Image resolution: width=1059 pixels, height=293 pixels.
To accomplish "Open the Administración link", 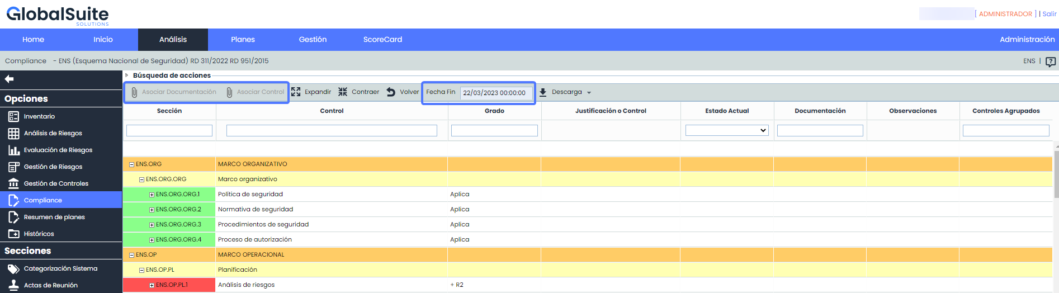I will click(1027, 40).
